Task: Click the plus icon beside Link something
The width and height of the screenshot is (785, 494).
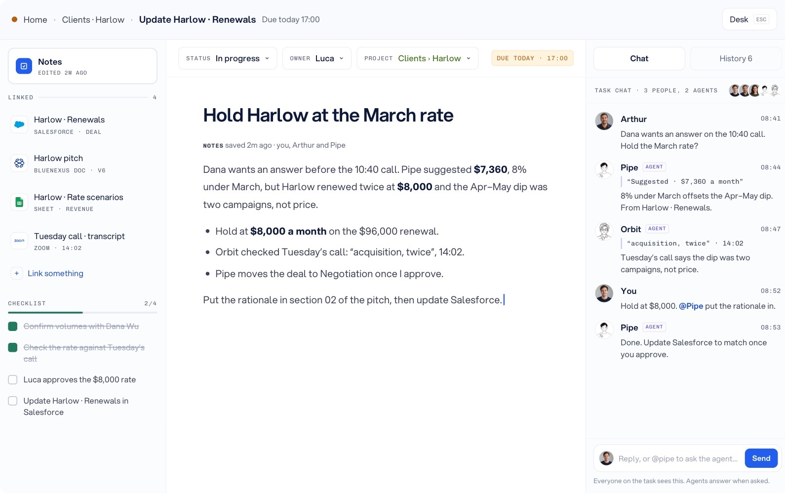Action: [x=17, y=273]
